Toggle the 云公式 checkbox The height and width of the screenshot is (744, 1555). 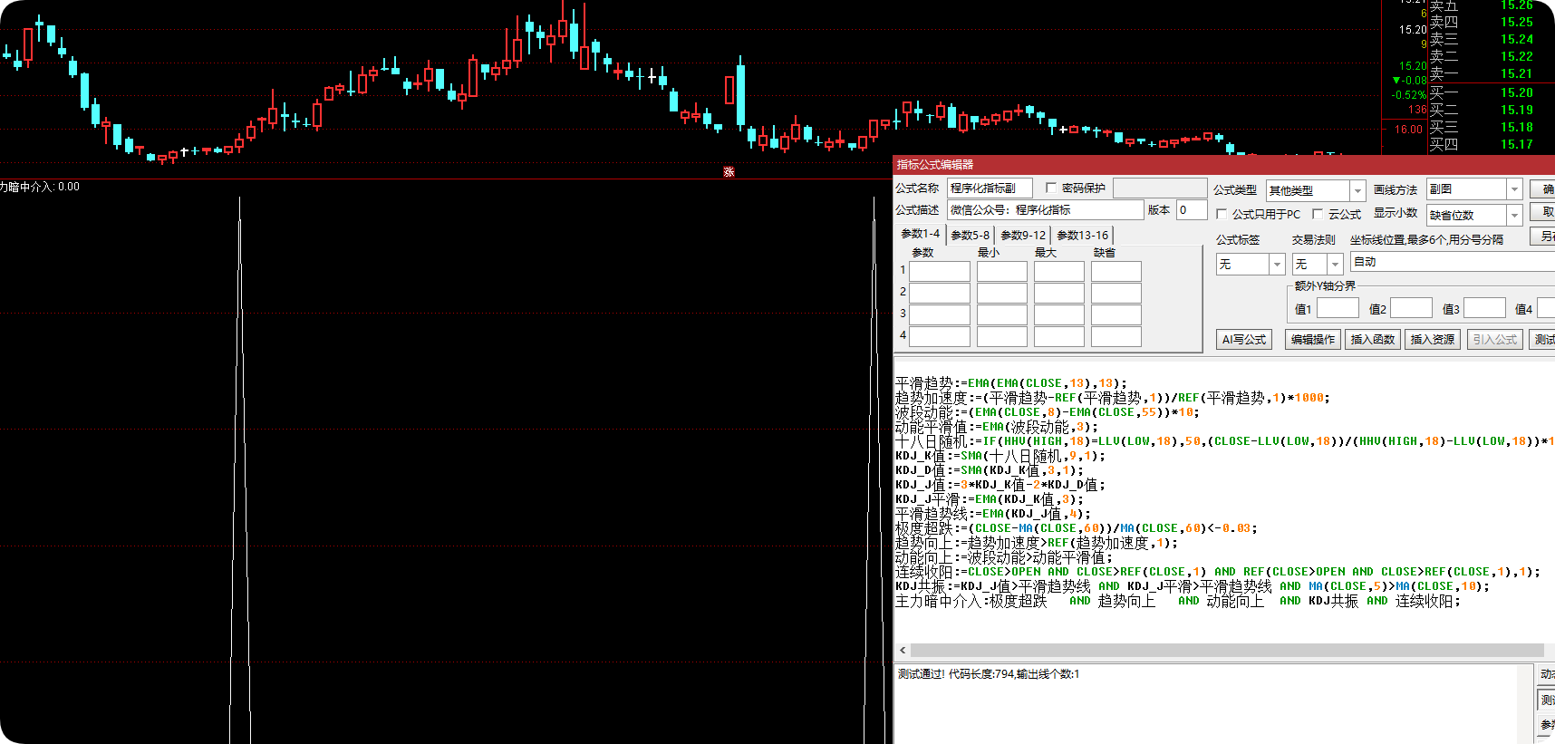pyautogui.click(x=1318, y=214)
